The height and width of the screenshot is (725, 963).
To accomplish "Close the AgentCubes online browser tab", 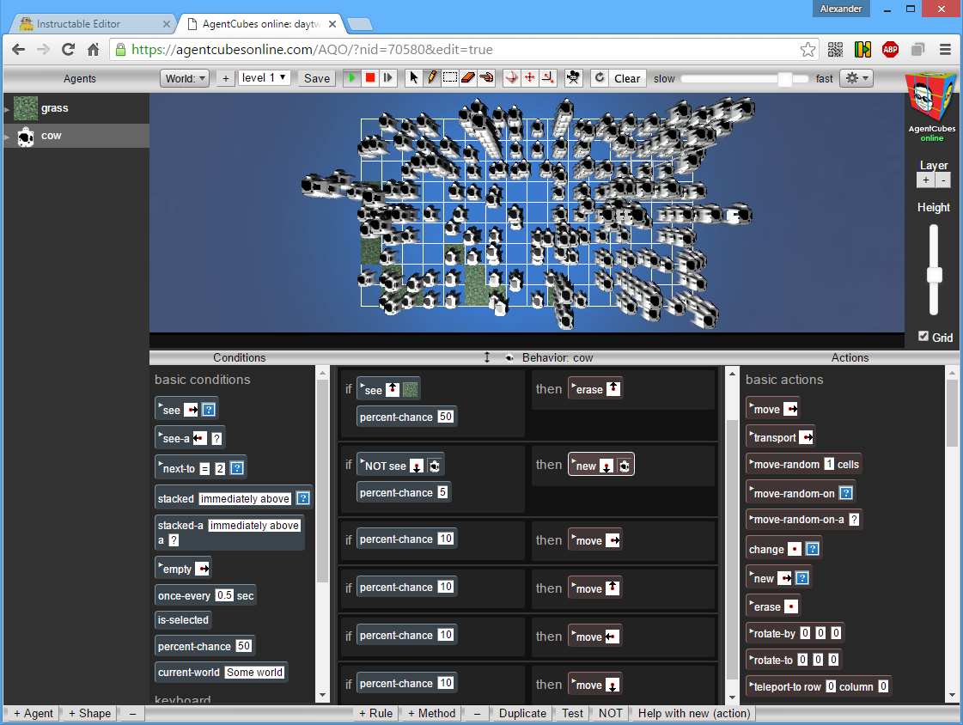I will tap(332, 24).
